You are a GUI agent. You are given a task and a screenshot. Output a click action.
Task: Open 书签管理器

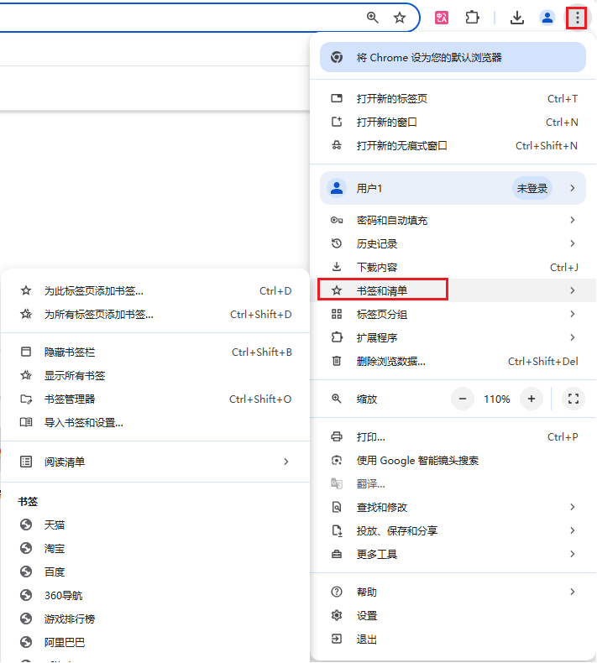click(x=155, y=399)
